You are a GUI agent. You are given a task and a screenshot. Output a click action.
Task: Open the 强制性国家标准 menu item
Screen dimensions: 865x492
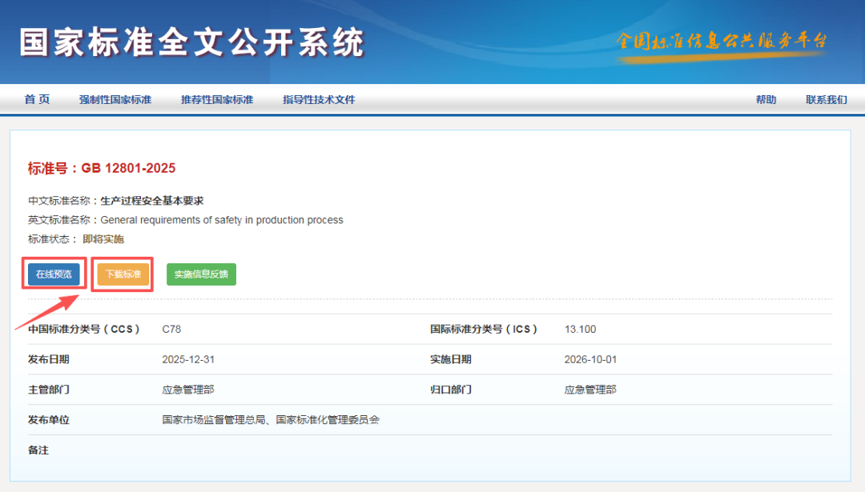pyautogui.click(x=115, y=99)
